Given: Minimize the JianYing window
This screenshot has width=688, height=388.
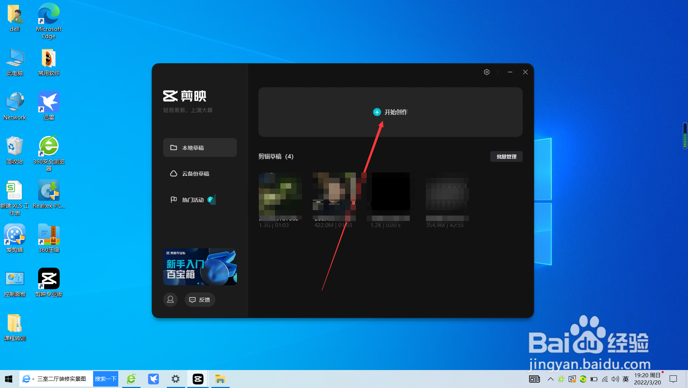Looking at the screenshot, I should tap(510, 72).
